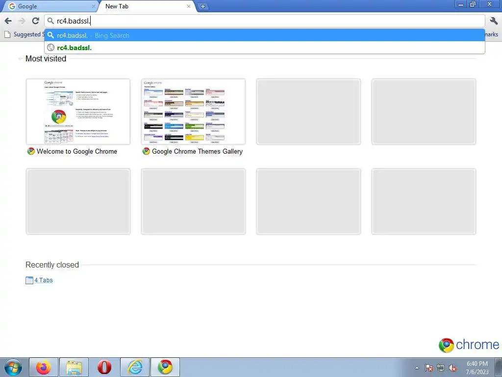Switch to the Google tab
502x377 pixels.
(x=50, y=6)
